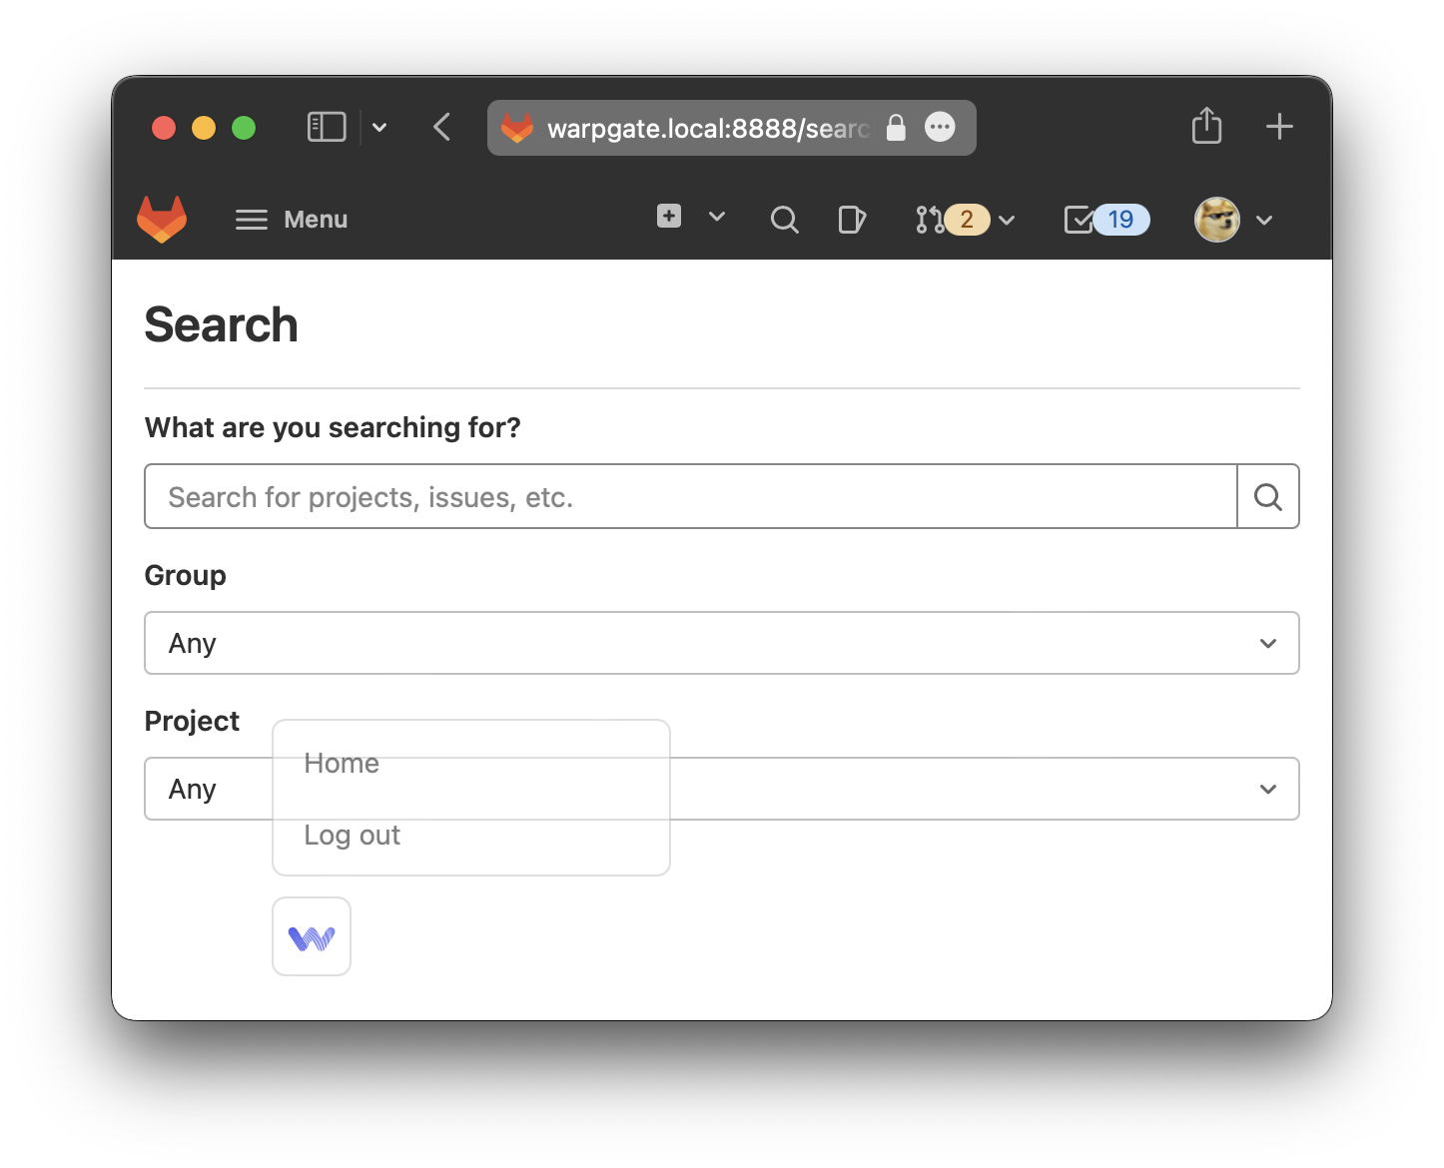Click the search submit magnifier button

click(x=1268, y=496)
